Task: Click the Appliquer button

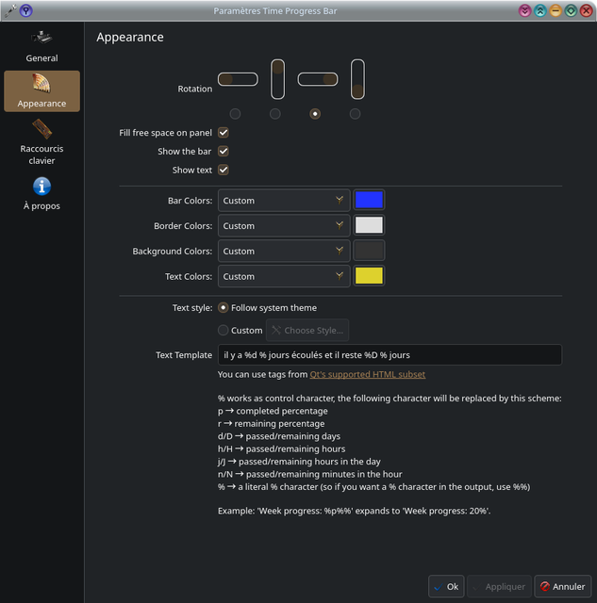Action: click(499, 586)
